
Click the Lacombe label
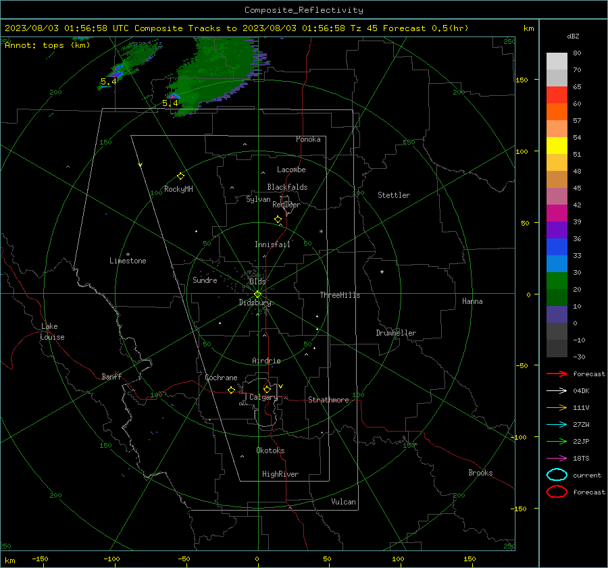click(x=291, y=170)
